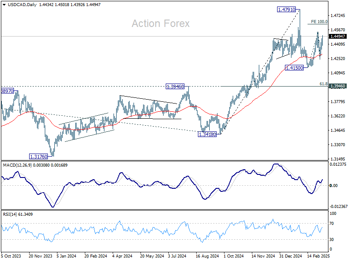Select the FE 100.0 Fibonacci expansion label
Viewport: 348px width, 261px height.
[x=319, y=21]
